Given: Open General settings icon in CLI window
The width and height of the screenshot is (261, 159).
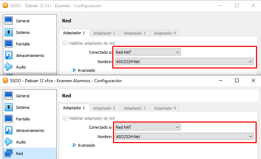Looking at the screenshot, I should [9, 21].
